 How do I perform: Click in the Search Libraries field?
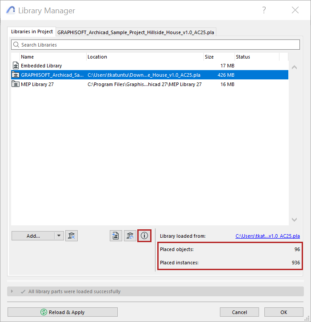click(x=155, y=44)
